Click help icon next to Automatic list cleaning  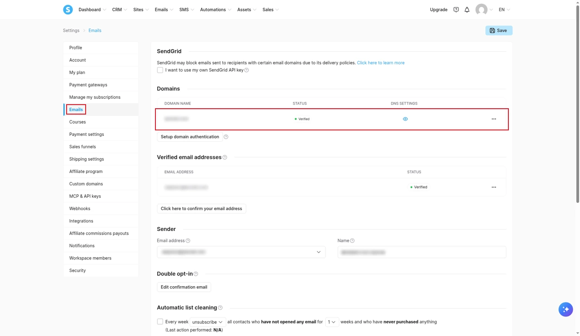220,308
